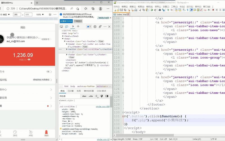
Task: Close the DevTools panel
Action: pyautogui.click(x=109, y=27)
